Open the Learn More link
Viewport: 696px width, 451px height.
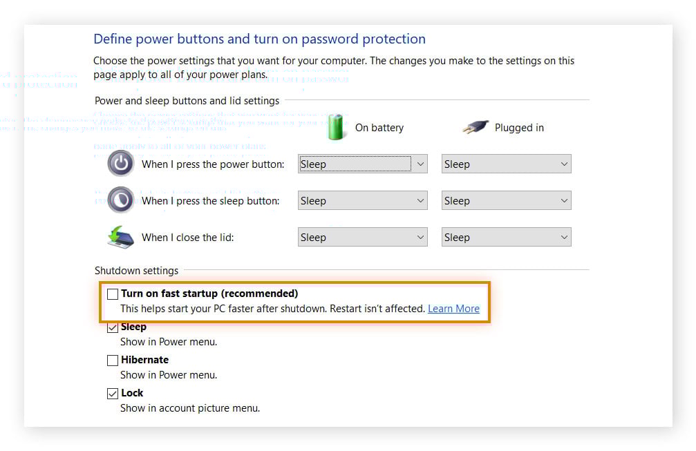coord(453,309)
